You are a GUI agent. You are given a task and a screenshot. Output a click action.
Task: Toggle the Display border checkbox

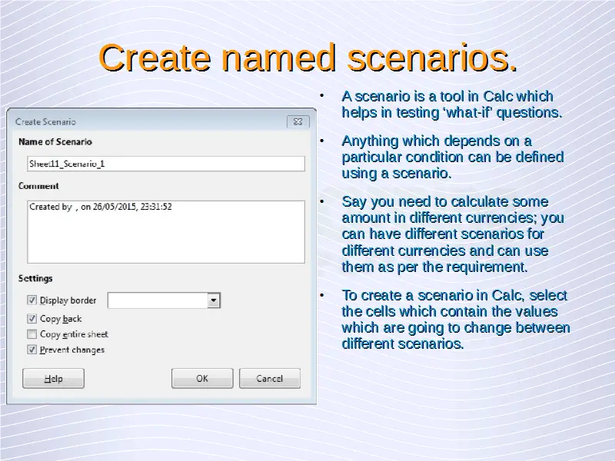point(32,300)
